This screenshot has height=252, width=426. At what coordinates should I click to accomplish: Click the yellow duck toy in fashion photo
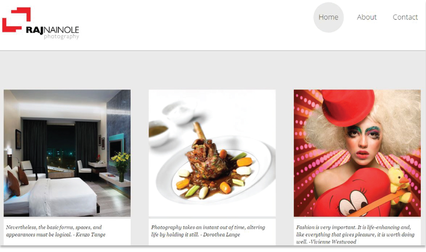(x=398, y=185)
